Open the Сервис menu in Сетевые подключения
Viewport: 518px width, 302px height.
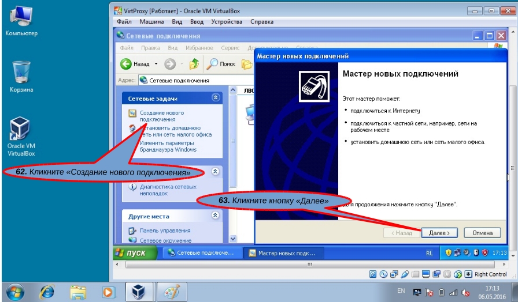click(230, 48)
